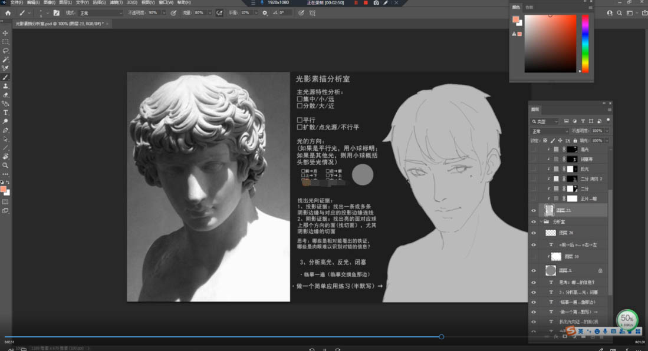Stop the screen recording with red square

click(x=366, y=2)
